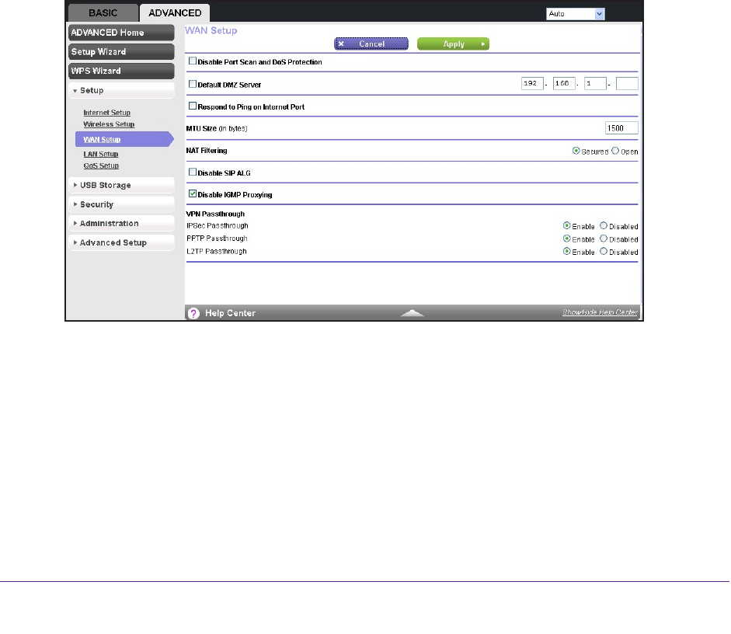The height and width of the screenshot is (634, 731).
Task: Click the VPN Passthrough heading text
Action: coord(215,214)
